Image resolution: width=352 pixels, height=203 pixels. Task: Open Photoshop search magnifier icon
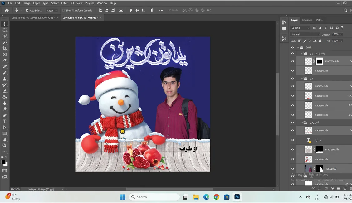tap(345, 10)
